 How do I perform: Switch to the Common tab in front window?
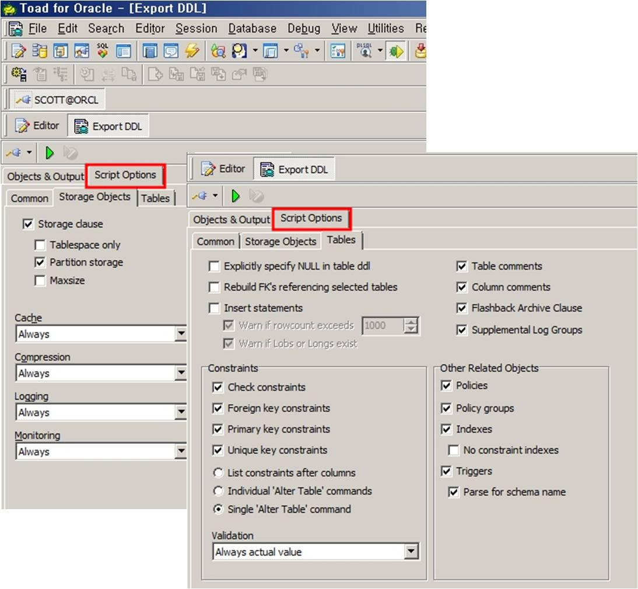tap(215, 241)
